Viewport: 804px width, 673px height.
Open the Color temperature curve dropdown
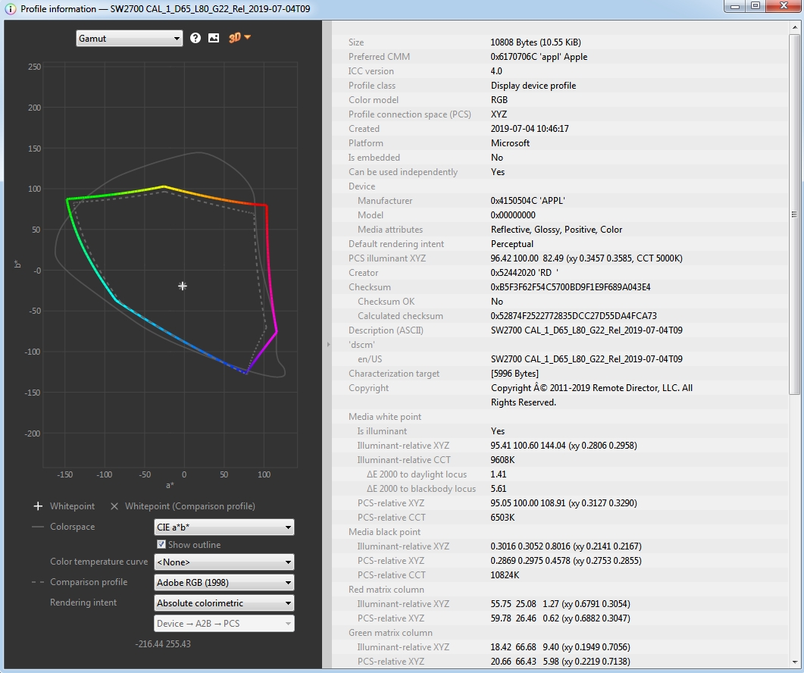[x=224, y=562]
